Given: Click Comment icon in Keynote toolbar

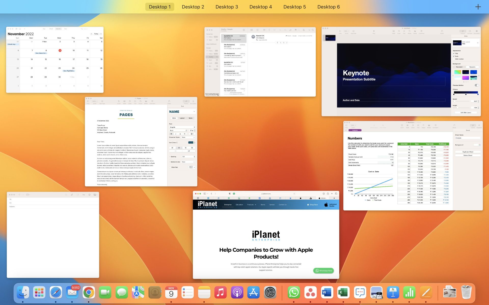Looking at the screenshot, I should pos(422,31).
